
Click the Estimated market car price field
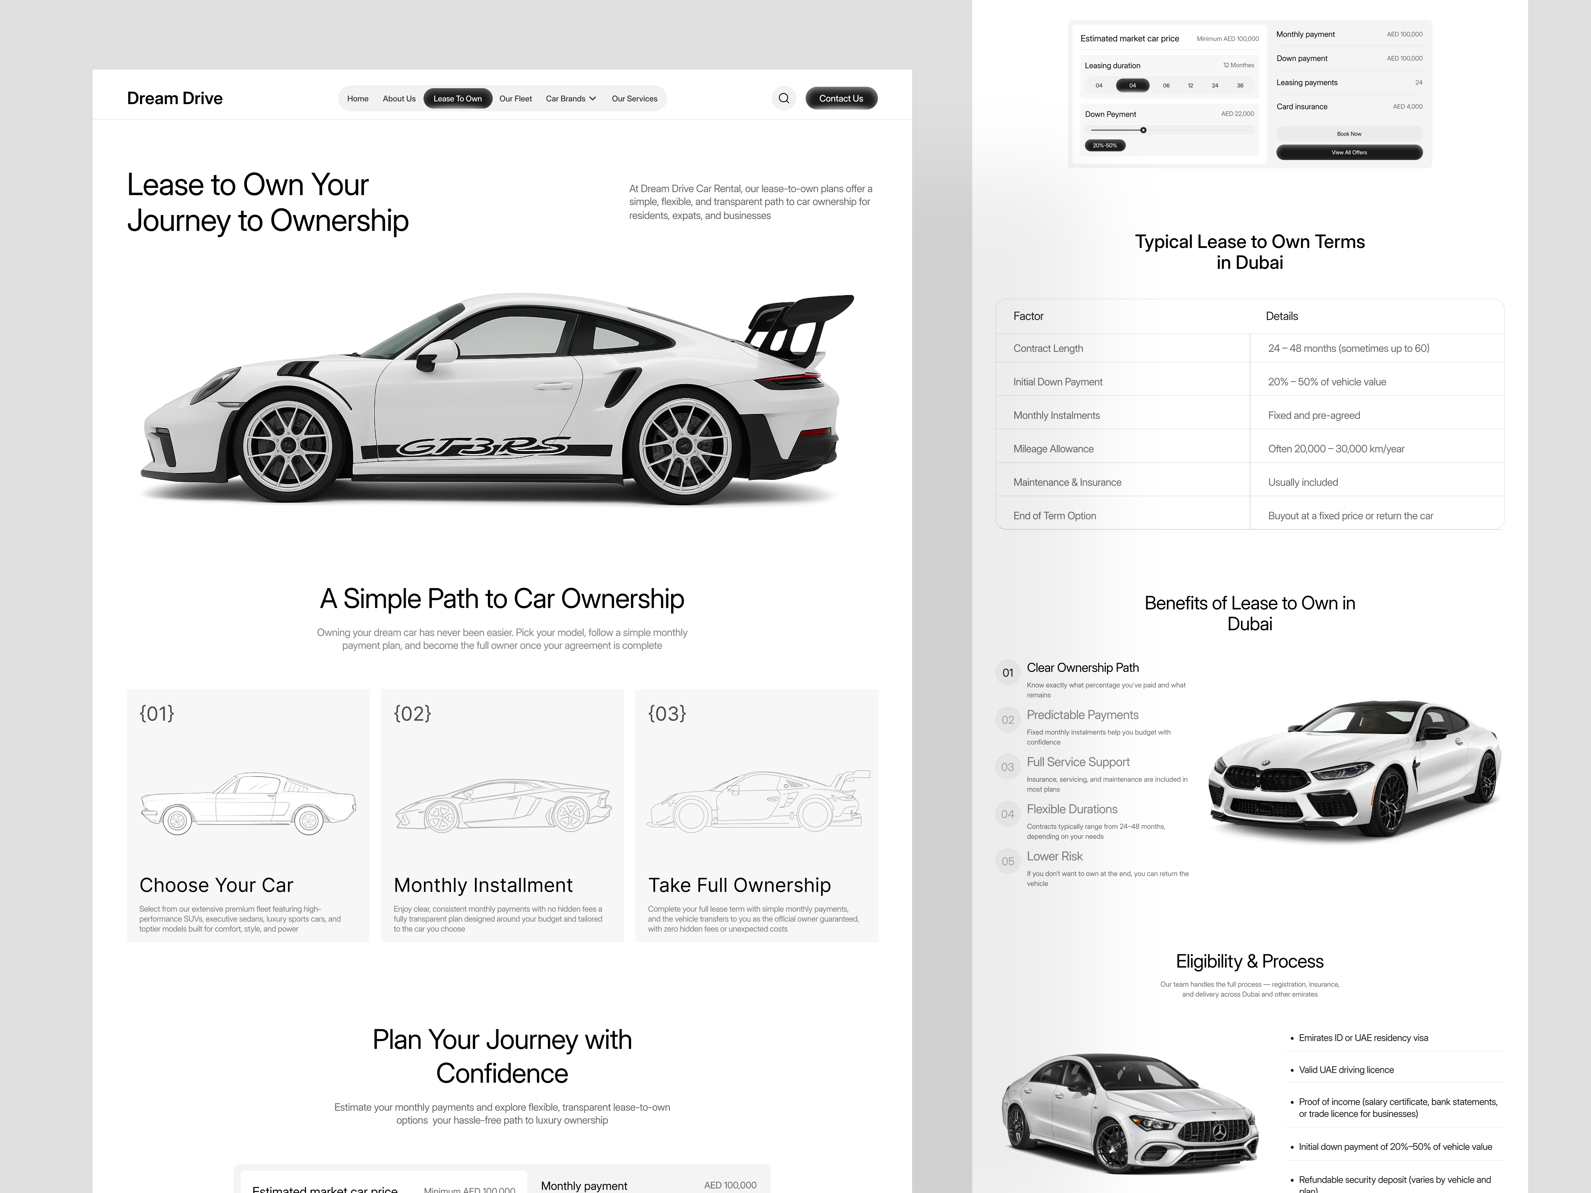tap(1169, 39)
